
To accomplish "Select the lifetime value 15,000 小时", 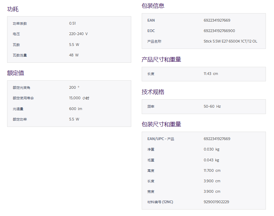I will point(79,98).
